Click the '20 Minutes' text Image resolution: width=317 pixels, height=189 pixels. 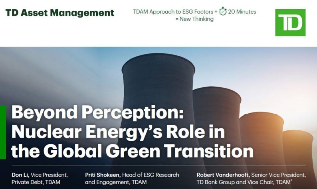pos(242,12)
